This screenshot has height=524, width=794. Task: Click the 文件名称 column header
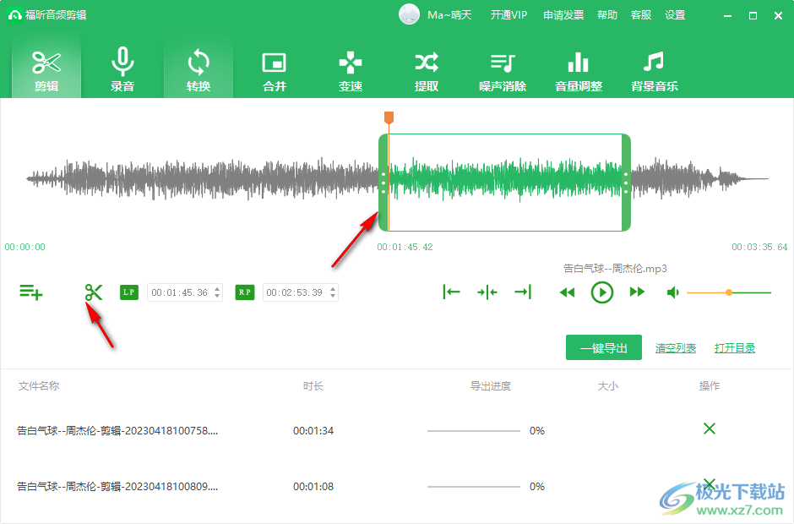39,386
